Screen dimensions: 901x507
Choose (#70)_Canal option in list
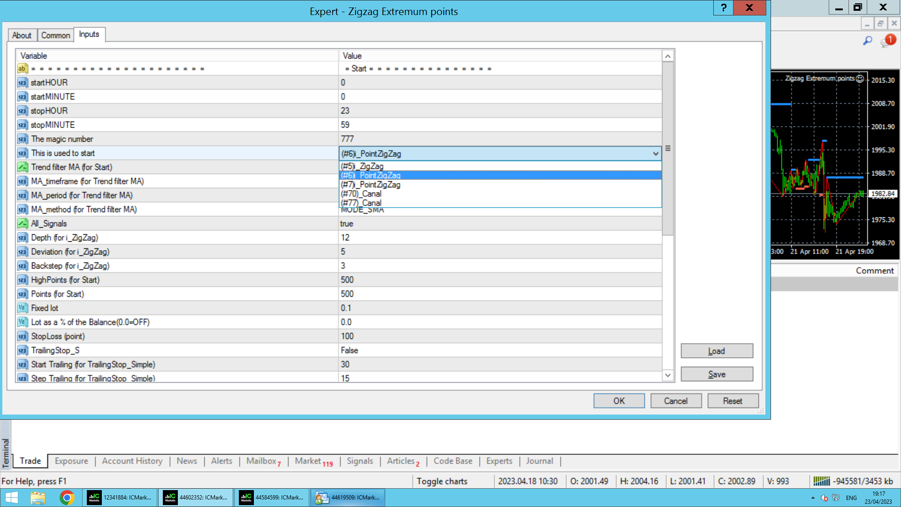coord(361,194)
